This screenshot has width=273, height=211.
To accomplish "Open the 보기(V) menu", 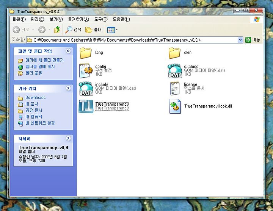I will pos(56,19).
